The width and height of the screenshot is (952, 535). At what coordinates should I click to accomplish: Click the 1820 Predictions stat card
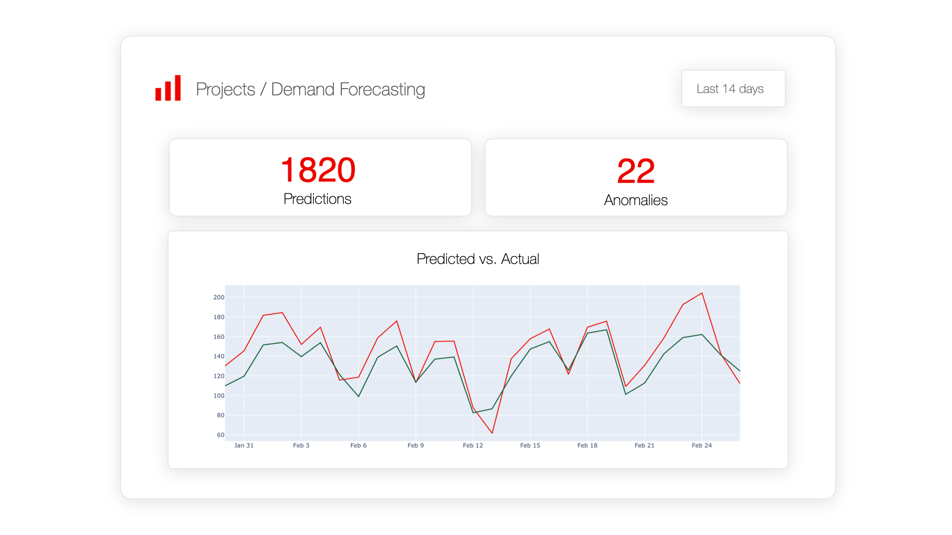point(319,177)
